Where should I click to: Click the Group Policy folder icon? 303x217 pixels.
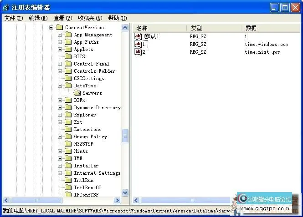click(x=68, y=136)
